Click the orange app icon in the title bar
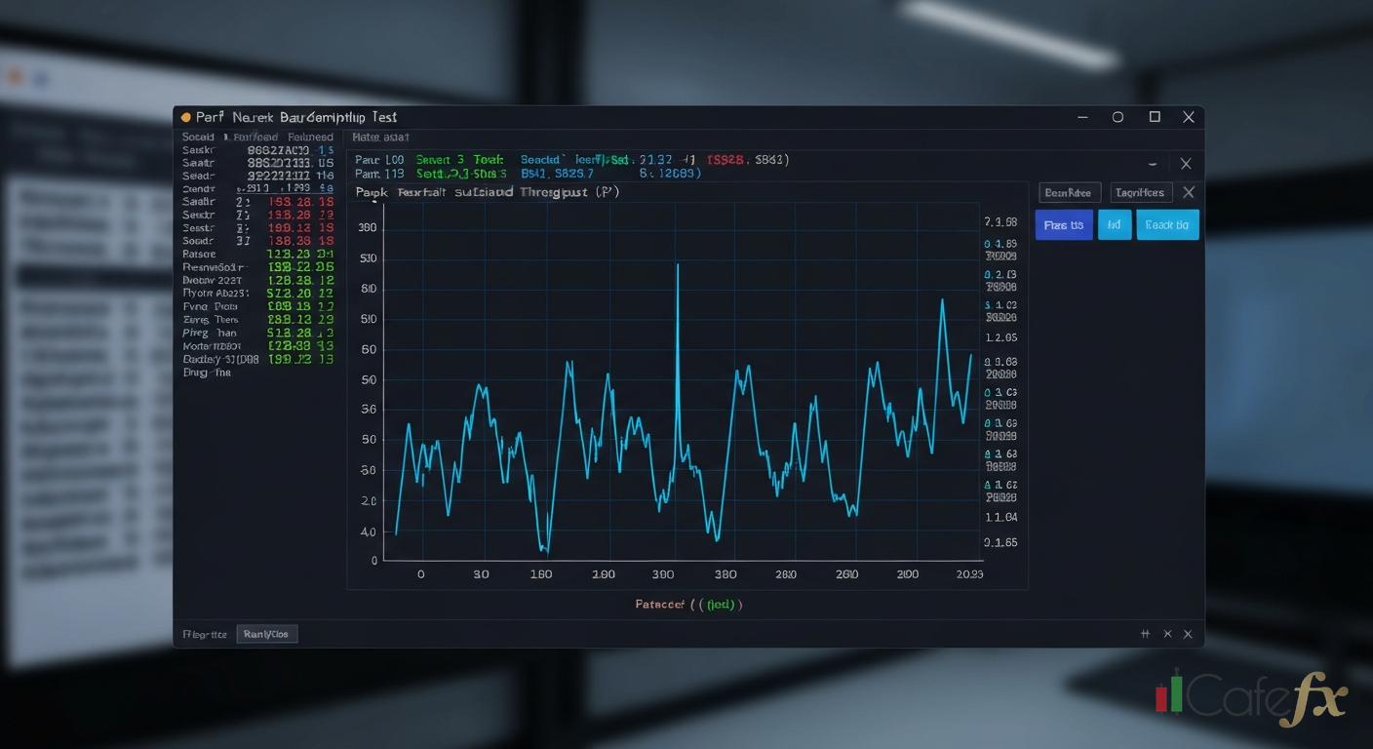 tap(185, 117)
